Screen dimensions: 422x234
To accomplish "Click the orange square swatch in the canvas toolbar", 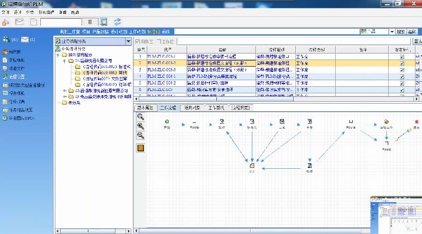I will [x=140, y=148].
